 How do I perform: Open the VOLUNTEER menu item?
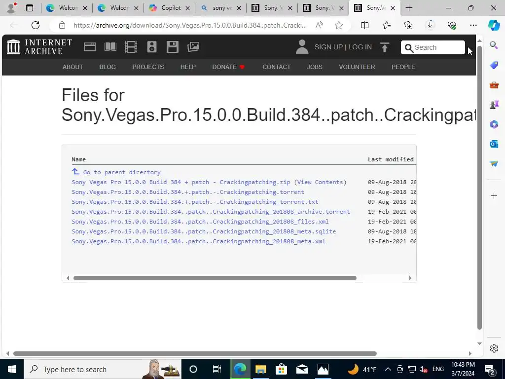tap(357, 67)
